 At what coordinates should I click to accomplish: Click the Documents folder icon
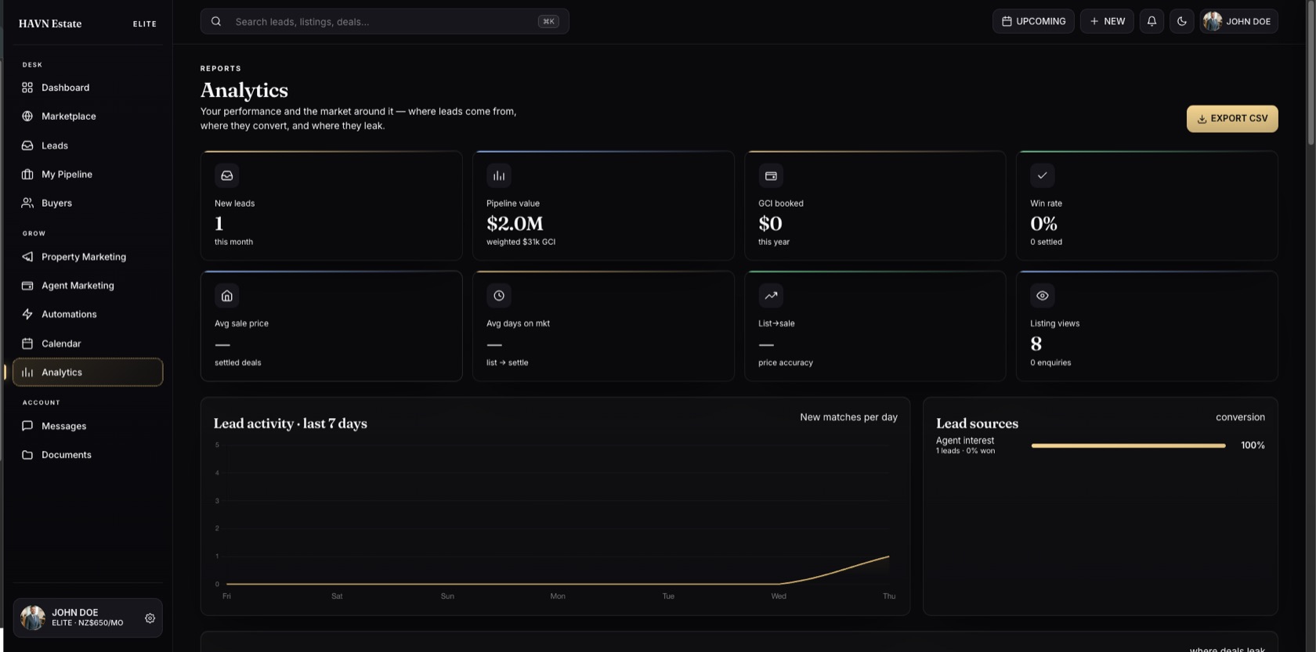(27, 455)
